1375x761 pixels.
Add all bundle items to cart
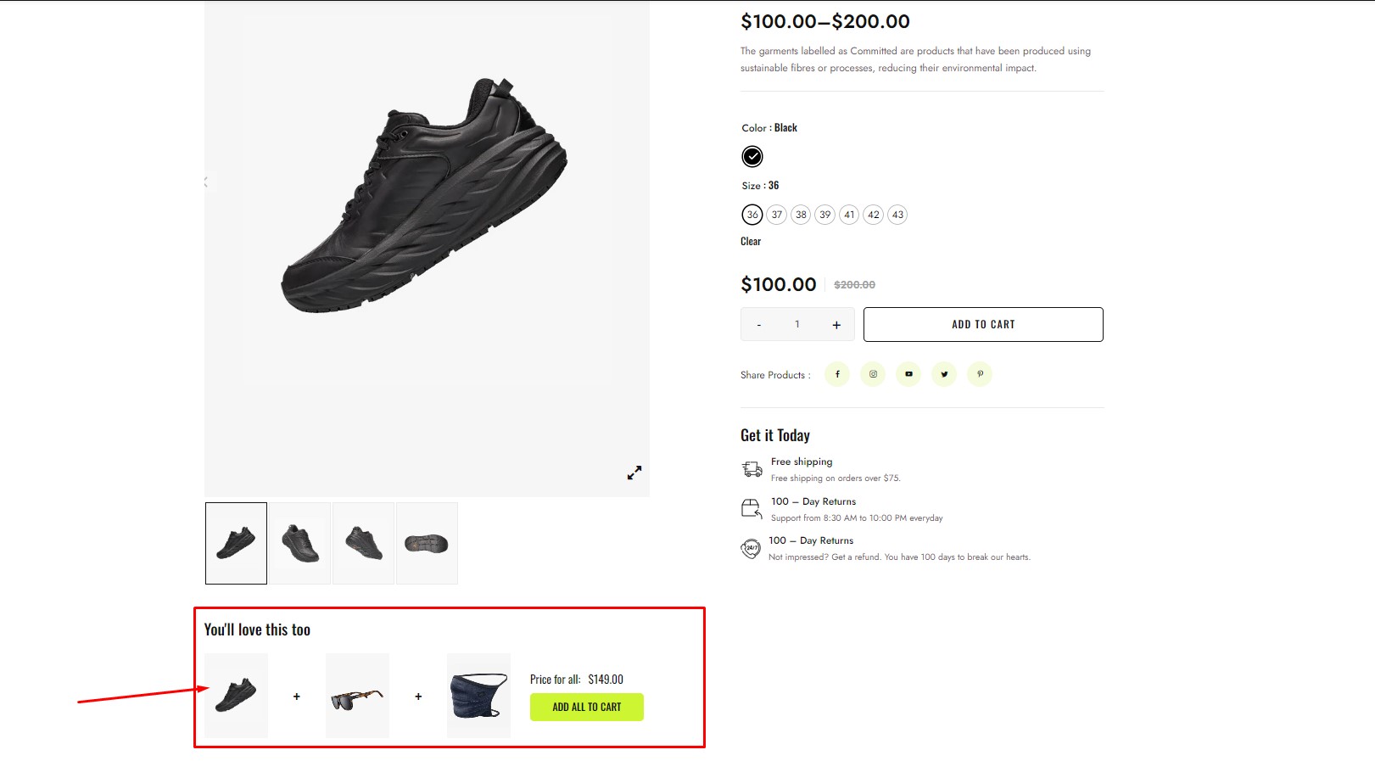(x=587, y=707)
